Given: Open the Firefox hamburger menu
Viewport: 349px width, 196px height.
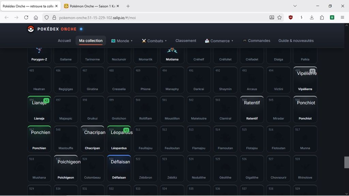Looking at the screenshot, I should pos(342,18).
